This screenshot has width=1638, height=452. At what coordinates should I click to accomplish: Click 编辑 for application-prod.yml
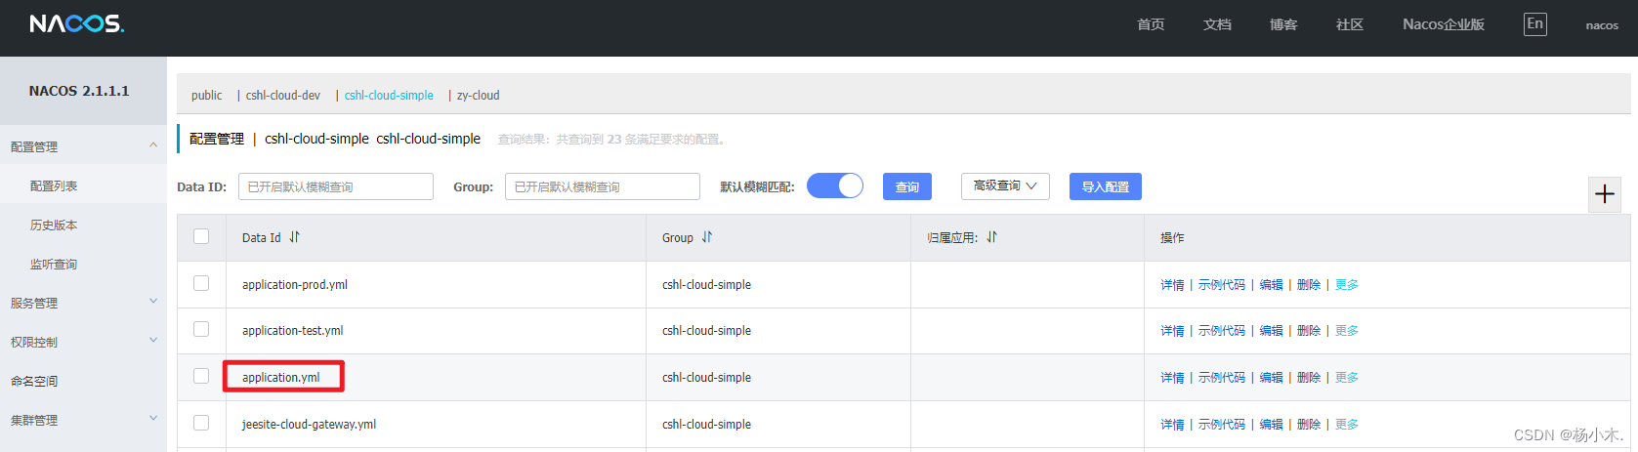pos(1272,285)
